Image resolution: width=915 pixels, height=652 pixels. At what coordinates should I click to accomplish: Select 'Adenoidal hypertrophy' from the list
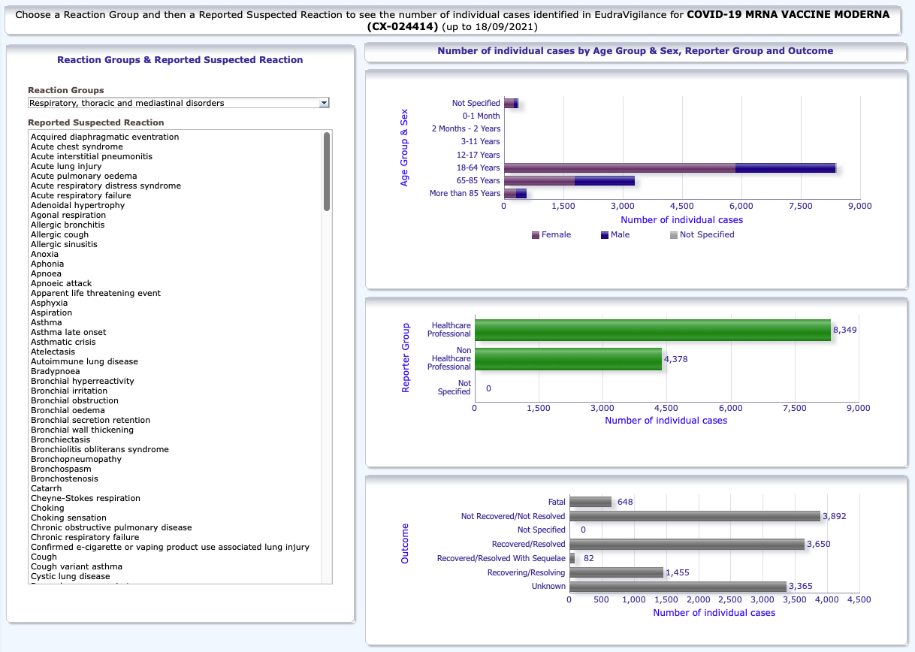pos(78,205)
